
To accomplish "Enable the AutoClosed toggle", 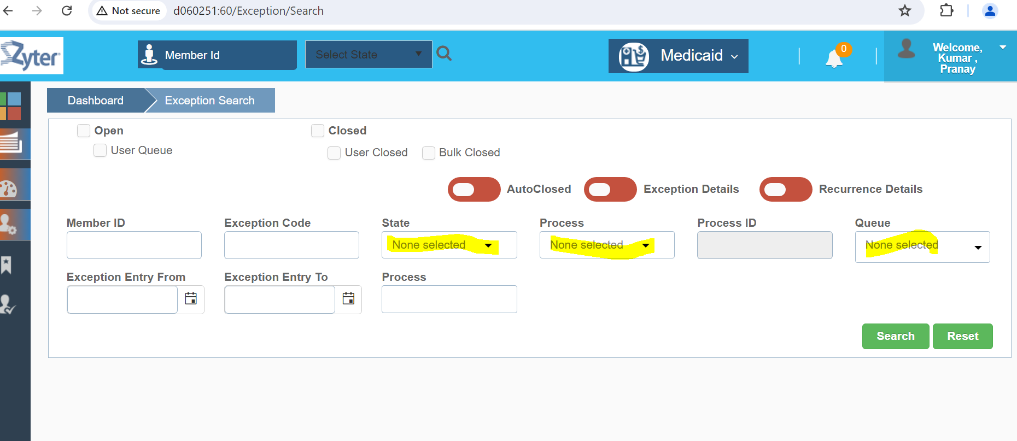I will click(474, 190).
